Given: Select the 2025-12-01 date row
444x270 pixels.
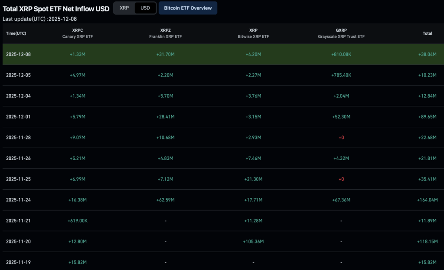Looking at the screenshot, I should click(x=18, y=117).
